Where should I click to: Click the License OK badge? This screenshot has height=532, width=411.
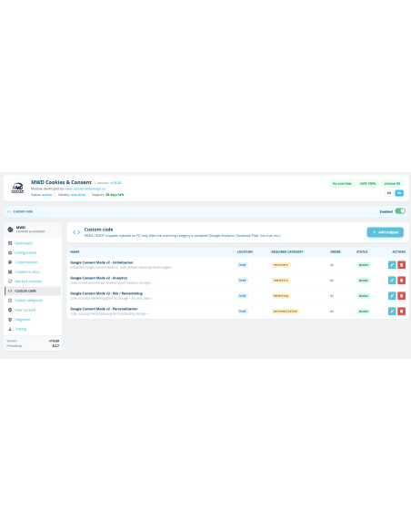click(x=392, y=183)
